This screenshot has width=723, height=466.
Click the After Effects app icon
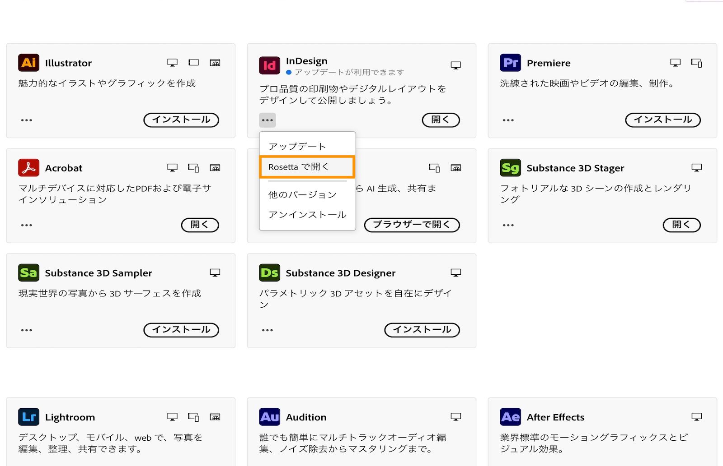510,417
